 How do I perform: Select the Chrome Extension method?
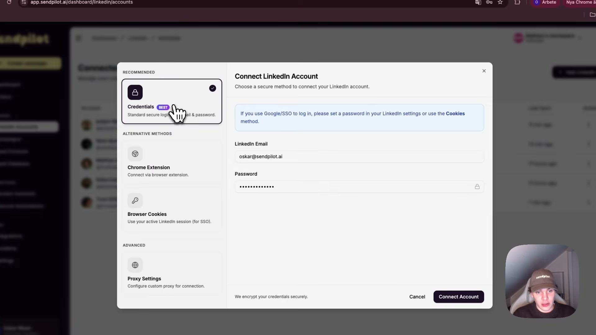tap(172, 162)
